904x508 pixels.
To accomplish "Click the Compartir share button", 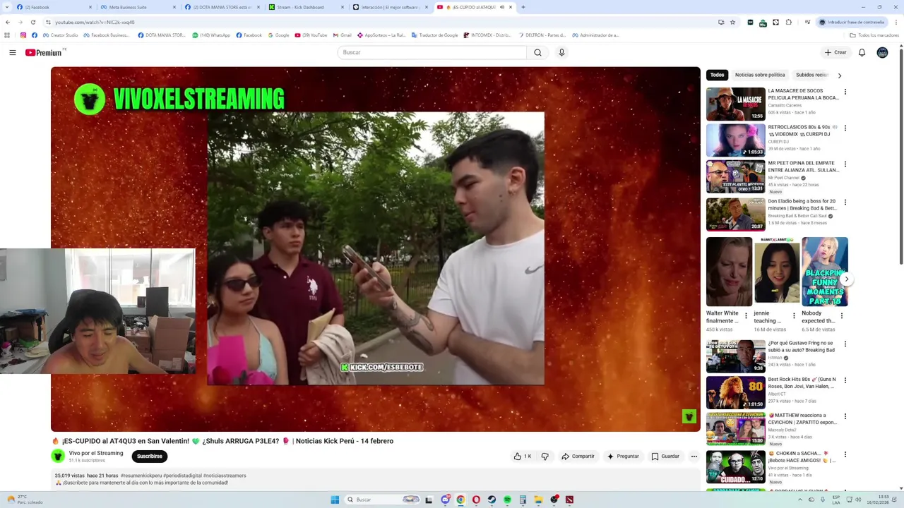I will click(x=578, y=456).
